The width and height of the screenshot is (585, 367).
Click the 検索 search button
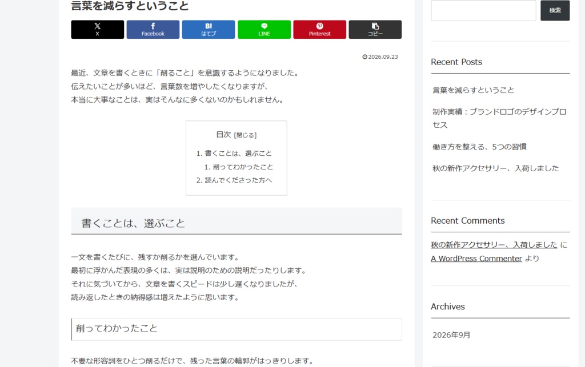pyautogui.click(x=555, y=10)
